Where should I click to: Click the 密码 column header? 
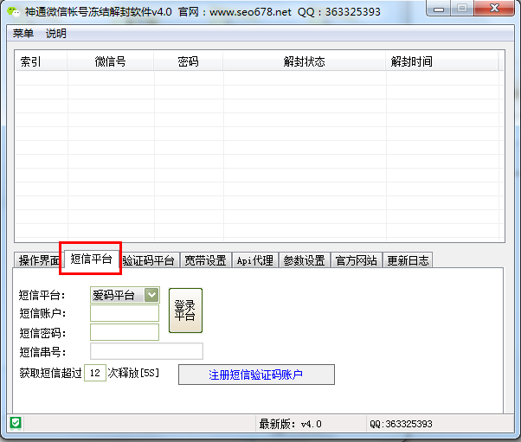click(x=188, y=61)
